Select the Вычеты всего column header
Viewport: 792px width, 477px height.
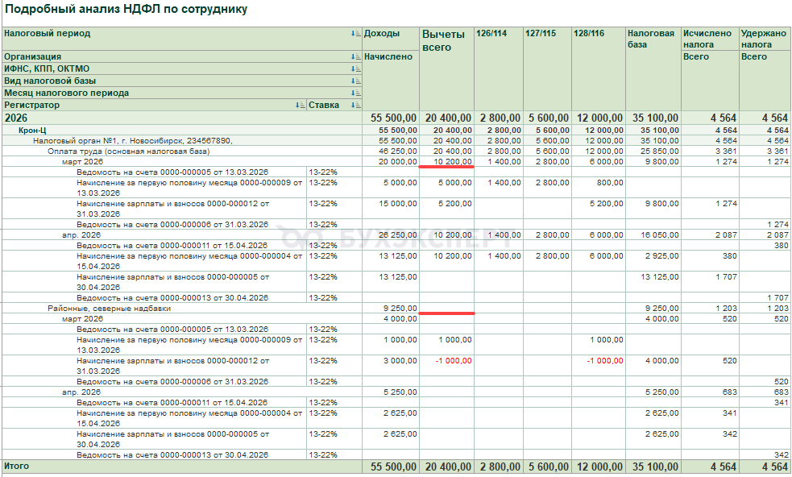446,68
